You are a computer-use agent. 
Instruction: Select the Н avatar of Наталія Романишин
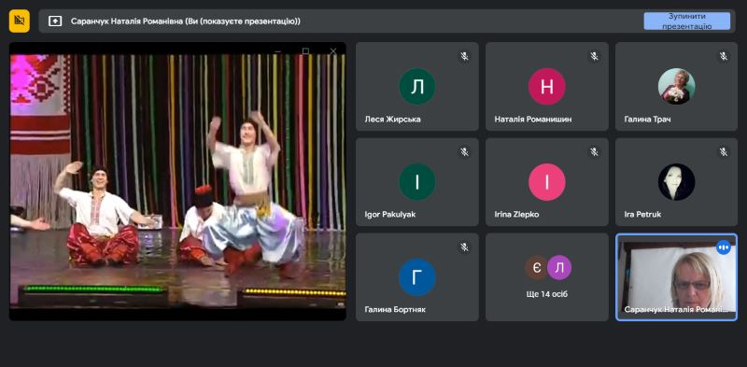(x=547, y=86)
